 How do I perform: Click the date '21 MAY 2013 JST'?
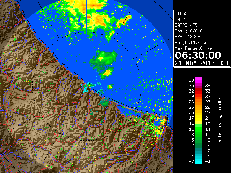coord(202,63)
